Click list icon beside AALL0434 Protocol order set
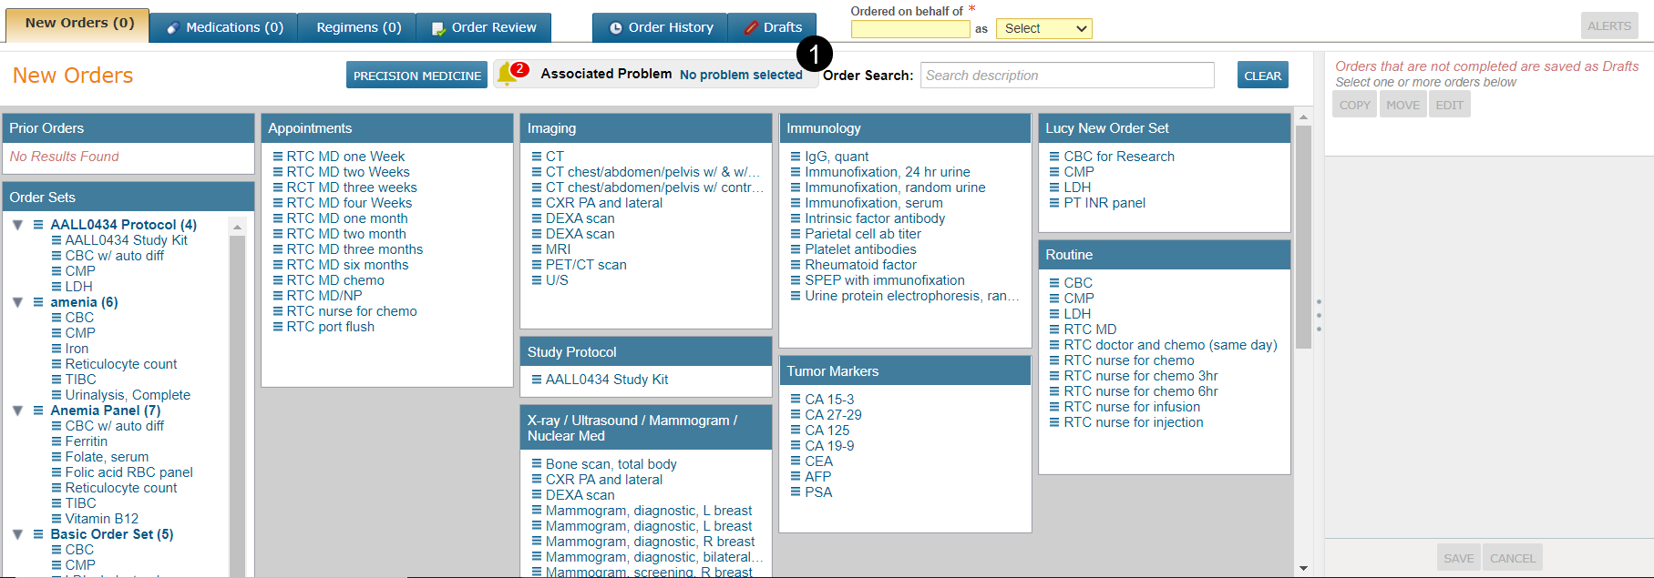The height and width of the screenshot is (578, 1654). tap(38, 225)
